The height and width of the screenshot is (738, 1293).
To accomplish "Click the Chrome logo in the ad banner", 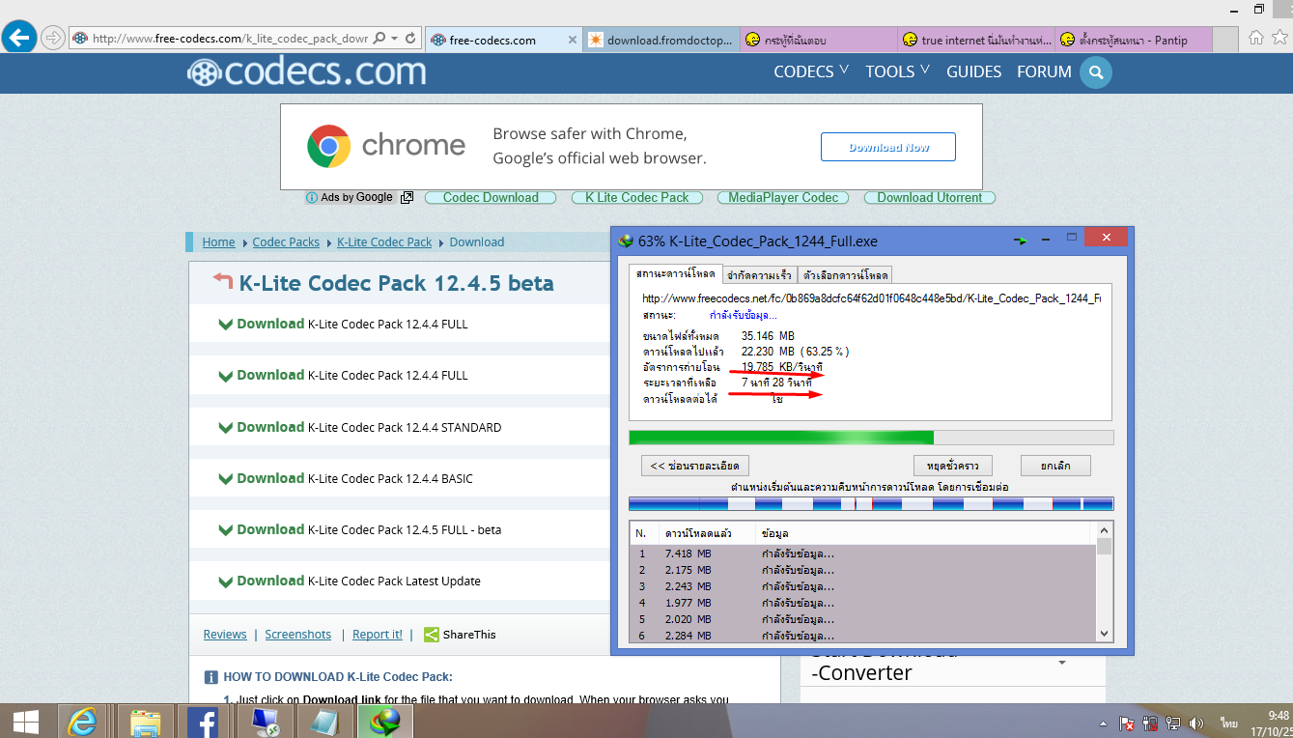I will click(329, 147).
